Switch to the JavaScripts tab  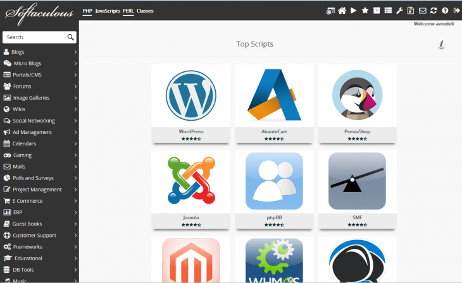coord(108,11)
